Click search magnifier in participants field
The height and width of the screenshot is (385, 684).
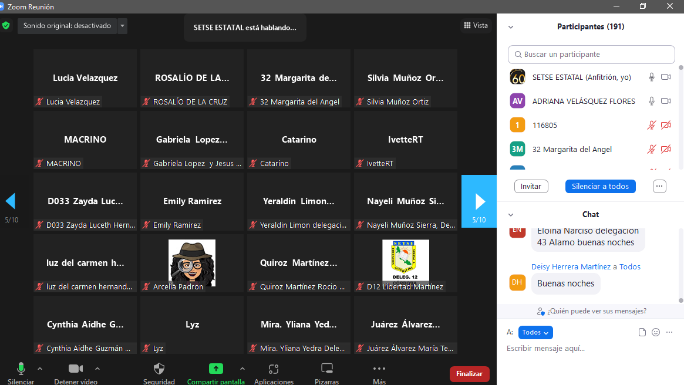pos(518,55)
